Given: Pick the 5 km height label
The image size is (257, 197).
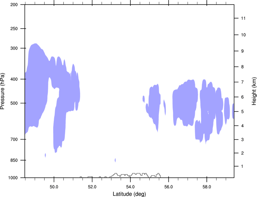Looking at the screenshot, I should coord(242,112).
